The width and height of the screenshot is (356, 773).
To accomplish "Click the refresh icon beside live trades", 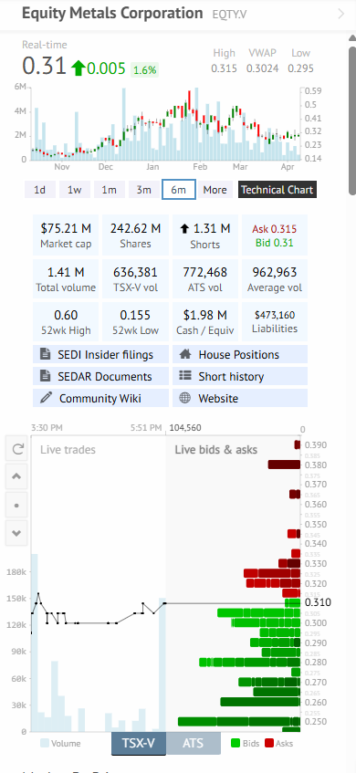I will 17,449.
